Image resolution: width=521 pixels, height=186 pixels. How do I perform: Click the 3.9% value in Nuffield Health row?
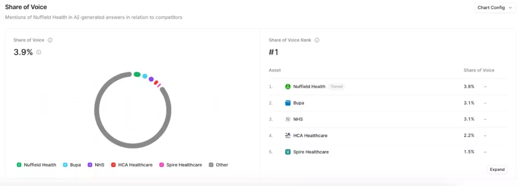(469, 86)
